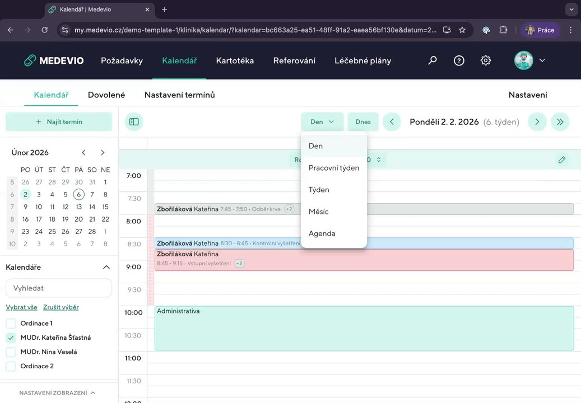Go to next day arrow
The height and width of the screenshot is (403, 581).
click(537, 122)
